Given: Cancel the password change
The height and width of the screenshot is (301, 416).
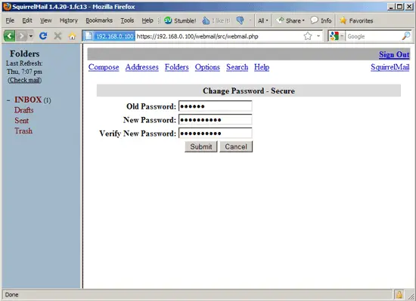Looking at the screenshot, I should [236, 146].
